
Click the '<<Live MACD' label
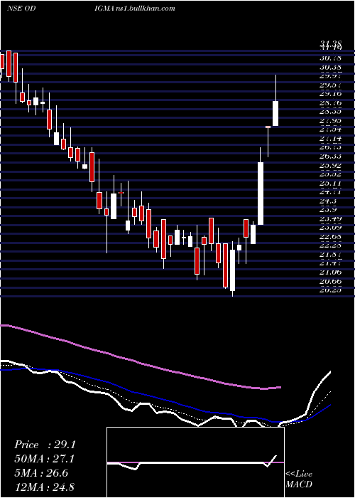(299, 479)
